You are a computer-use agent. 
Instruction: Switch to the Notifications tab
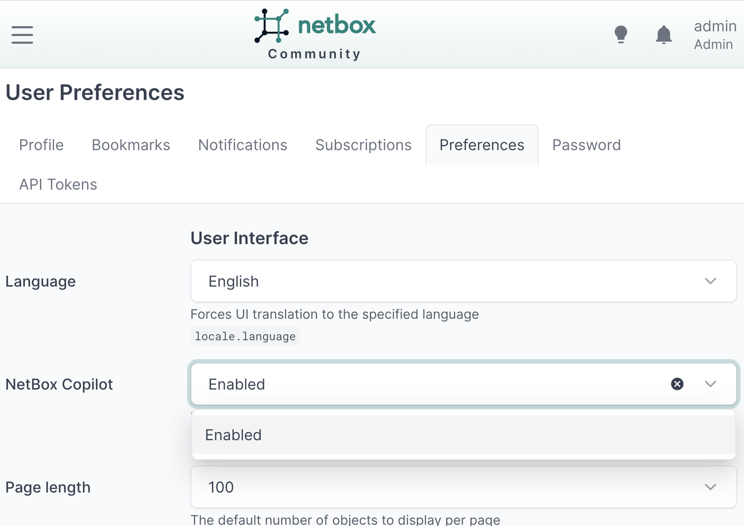click(242, 145)
